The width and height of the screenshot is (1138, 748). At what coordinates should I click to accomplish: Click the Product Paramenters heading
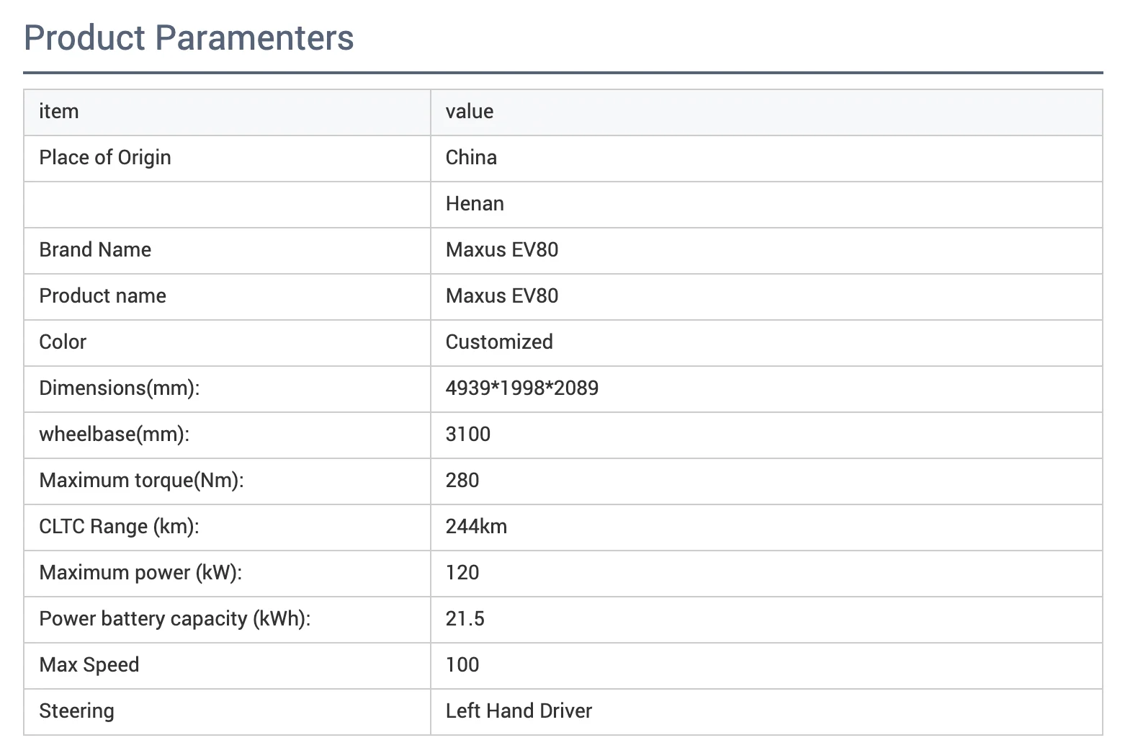click(x=189, y=38)
